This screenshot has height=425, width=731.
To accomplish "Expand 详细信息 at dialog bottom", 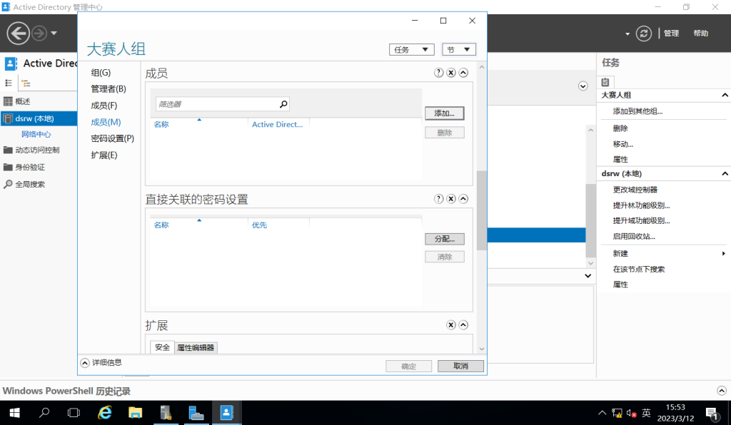I will (x=84, y=363).
